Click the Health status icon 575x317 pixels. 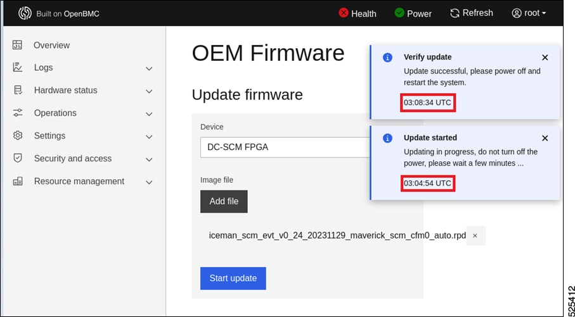[x=344, y=13]
